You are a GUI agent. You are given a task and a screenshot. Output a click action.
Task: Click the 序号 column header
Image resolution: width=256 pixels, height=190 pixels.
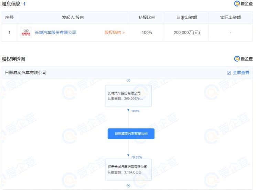(9, 17)
